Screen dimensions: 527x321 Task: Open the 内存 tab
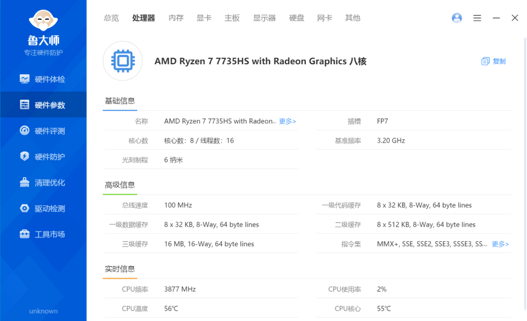coord(176,18)
